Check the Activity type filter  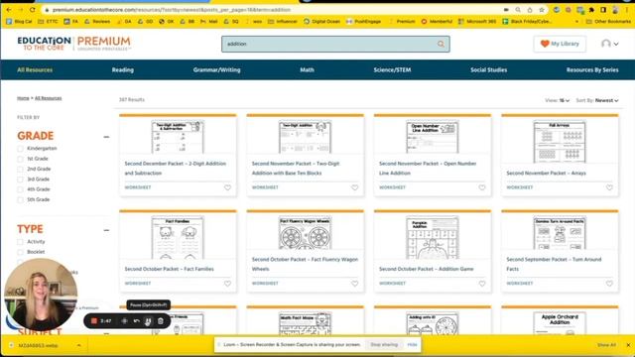20,242
